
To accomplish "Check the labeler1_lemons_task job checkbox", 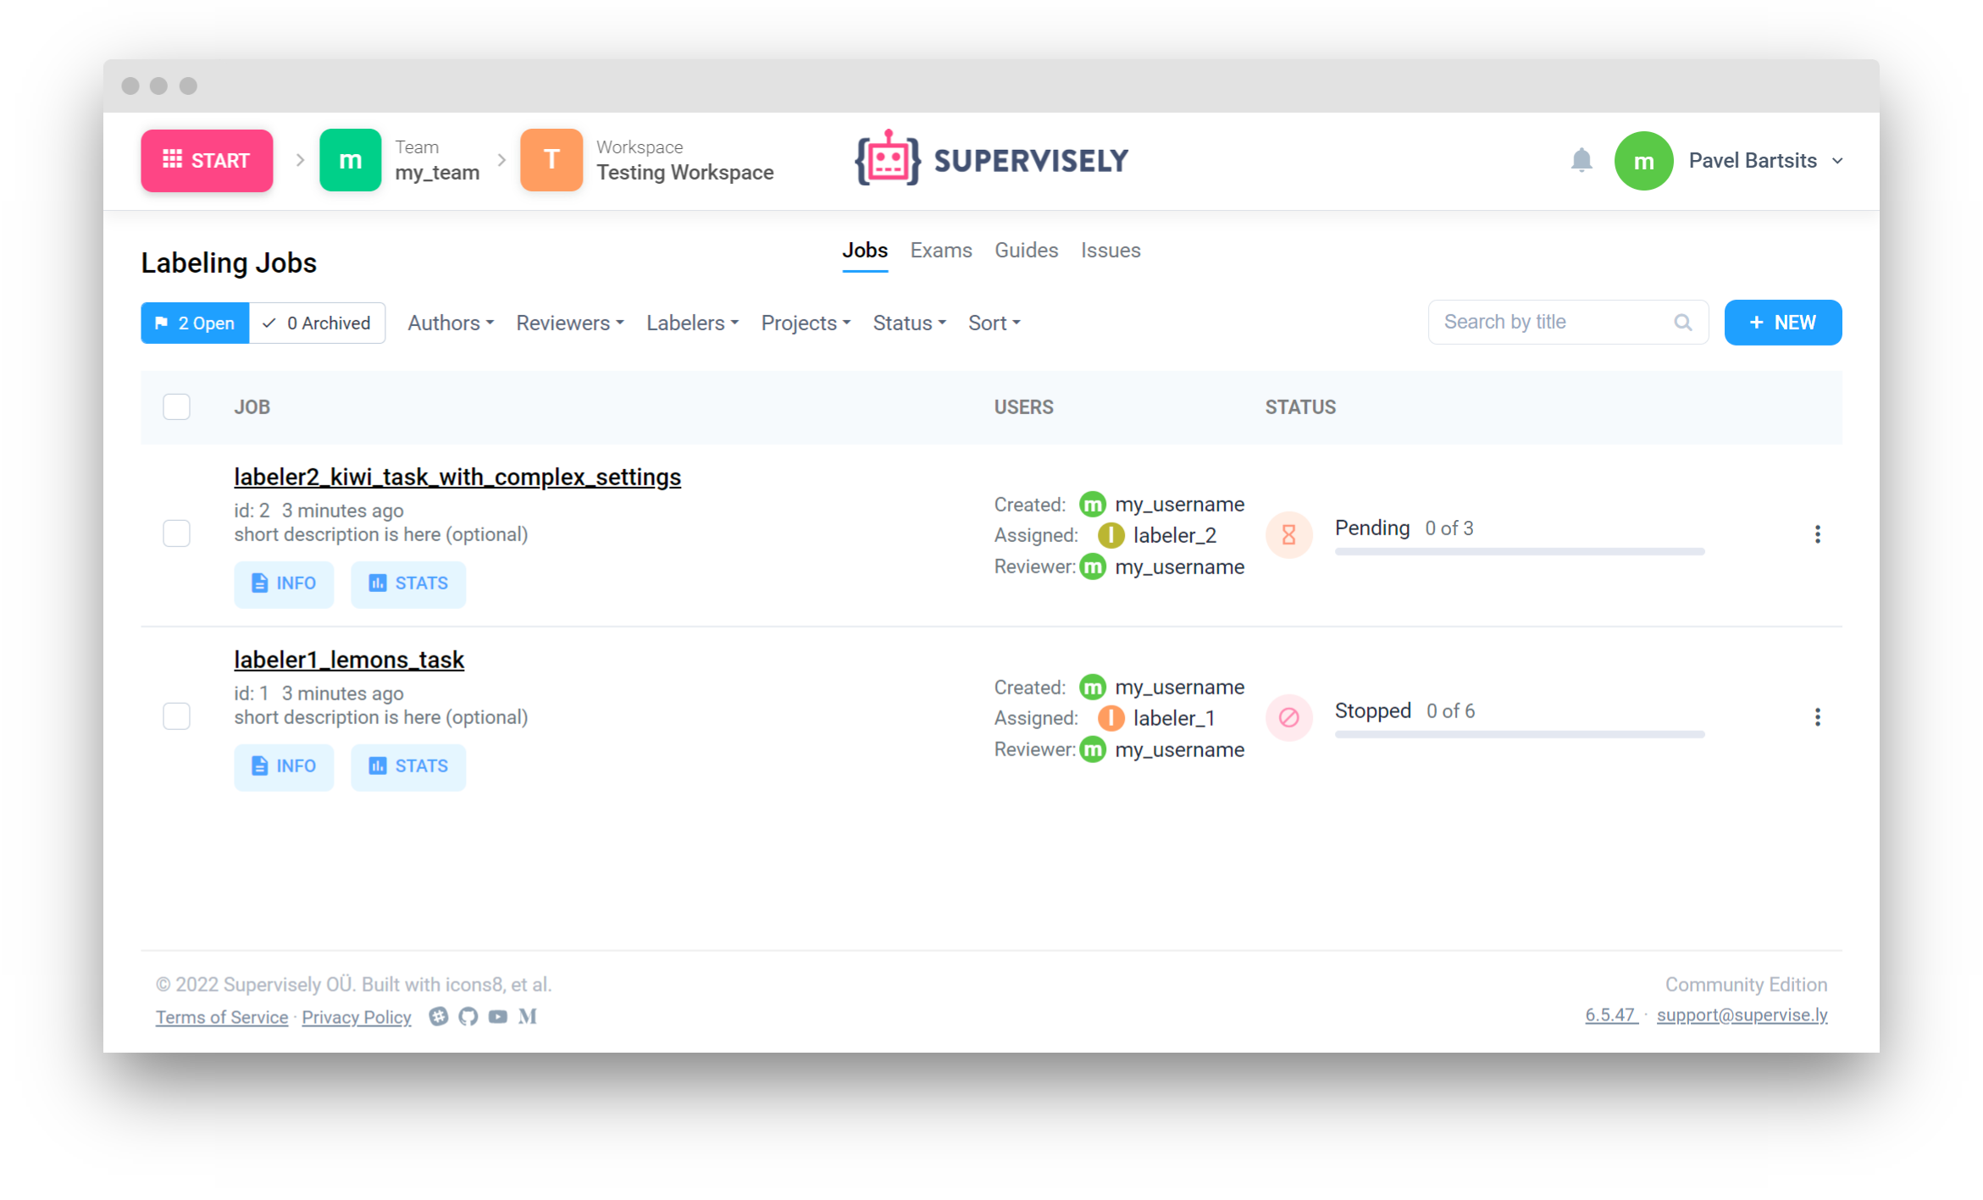I will pos(176,716).
